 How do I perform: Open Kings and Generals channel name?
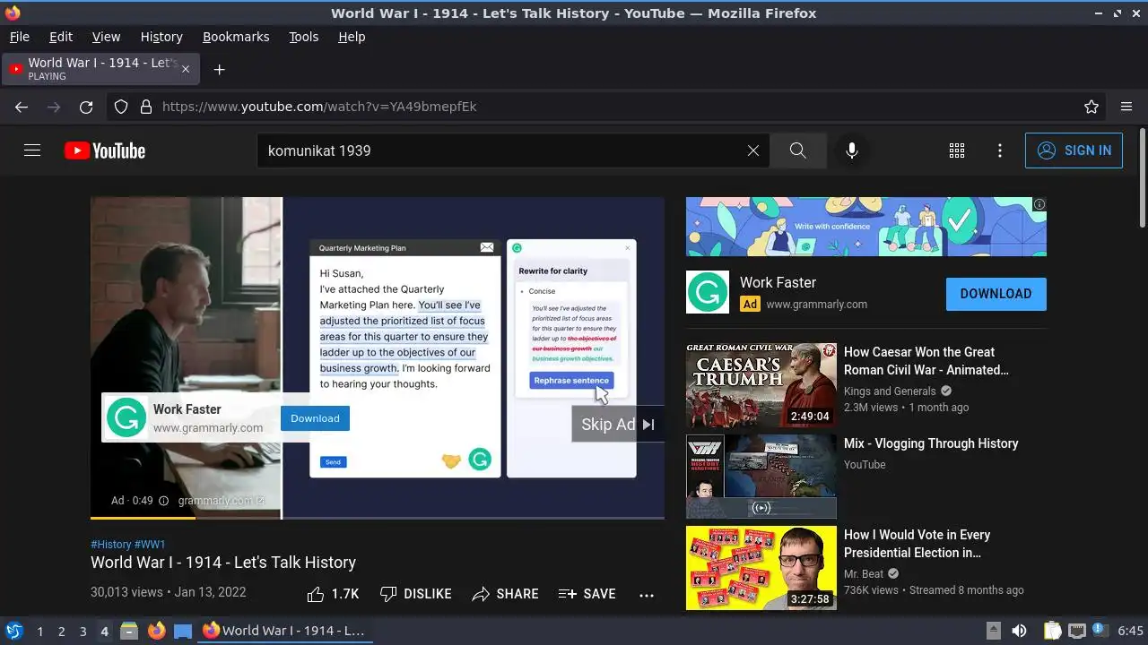pos(890,391)
